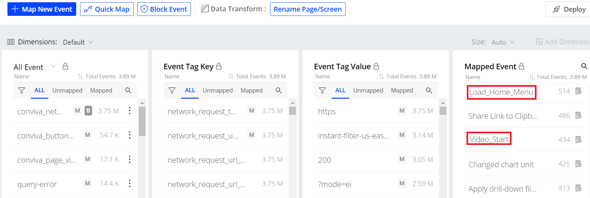Click the Map New Event button
The width and height of the screenshot is (590, 198).
click(42, 9)
